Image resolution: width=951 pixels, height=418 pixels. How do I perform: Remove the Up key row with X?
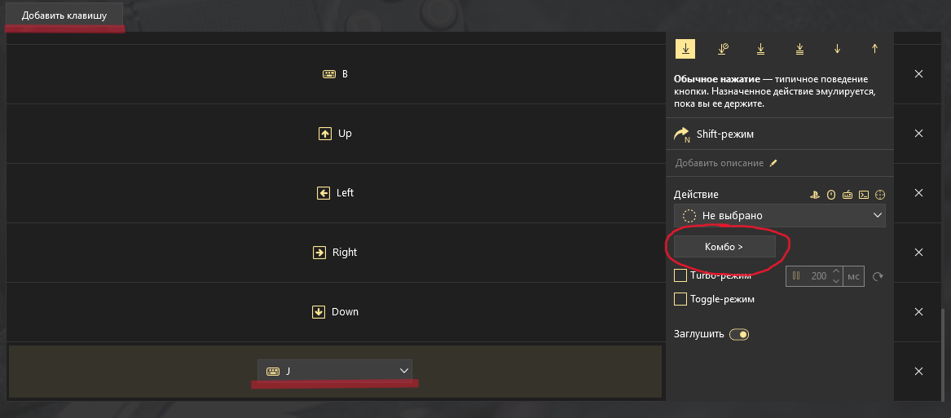919,134
